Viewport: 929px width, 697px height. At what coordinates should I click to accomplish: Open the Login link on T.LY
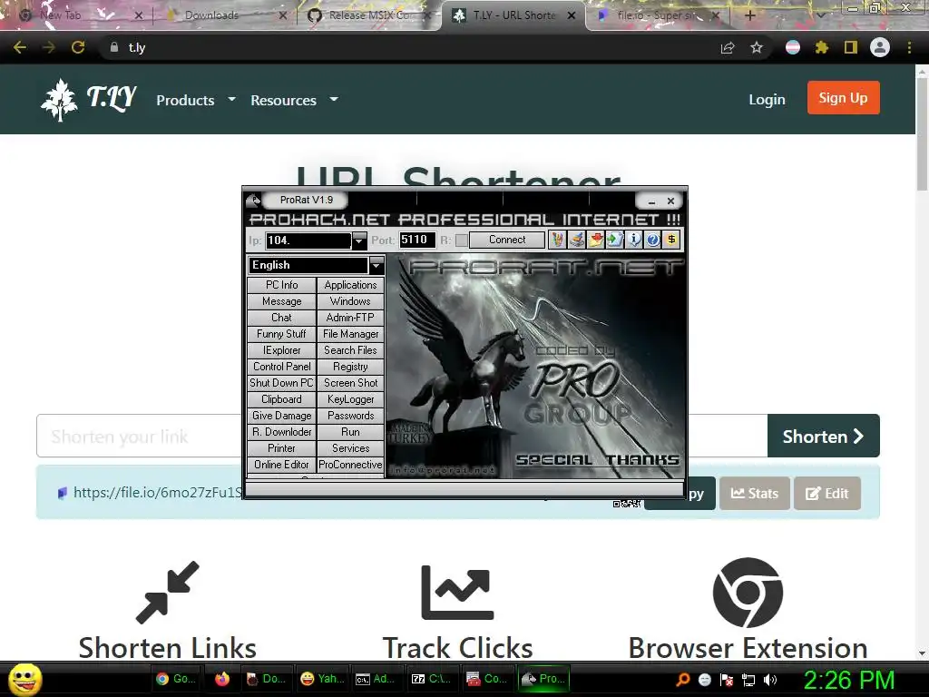coord(767,100)
